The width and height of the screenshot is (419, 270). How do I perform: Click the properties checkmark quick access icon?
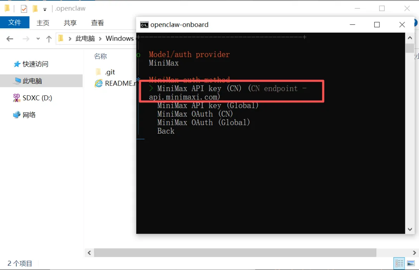coord(24,9)
